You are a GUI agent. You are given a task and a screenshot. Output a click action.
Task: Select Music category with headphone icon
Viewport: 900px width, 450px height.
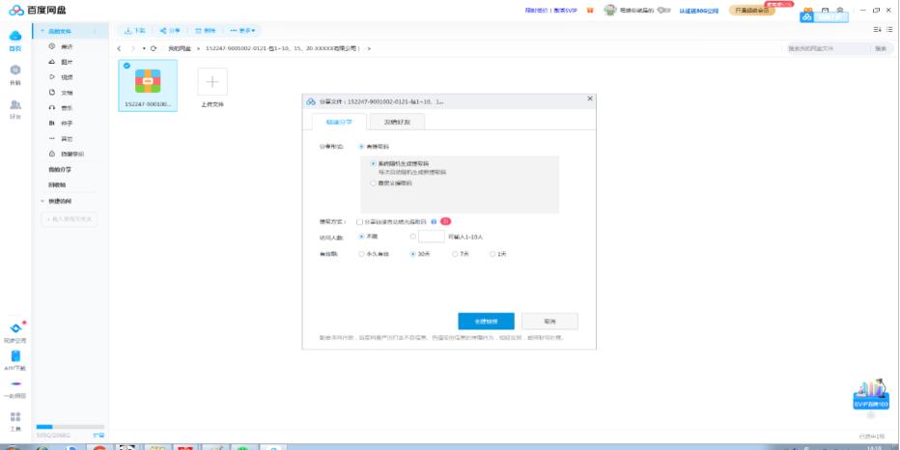[x=62, y=108]
